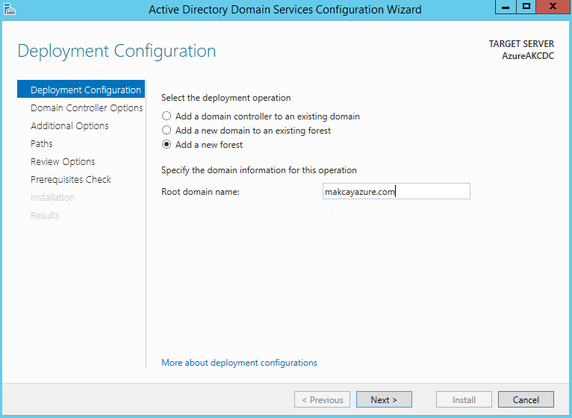Open Deployment Configuration step in sidebar

point(81,90)
